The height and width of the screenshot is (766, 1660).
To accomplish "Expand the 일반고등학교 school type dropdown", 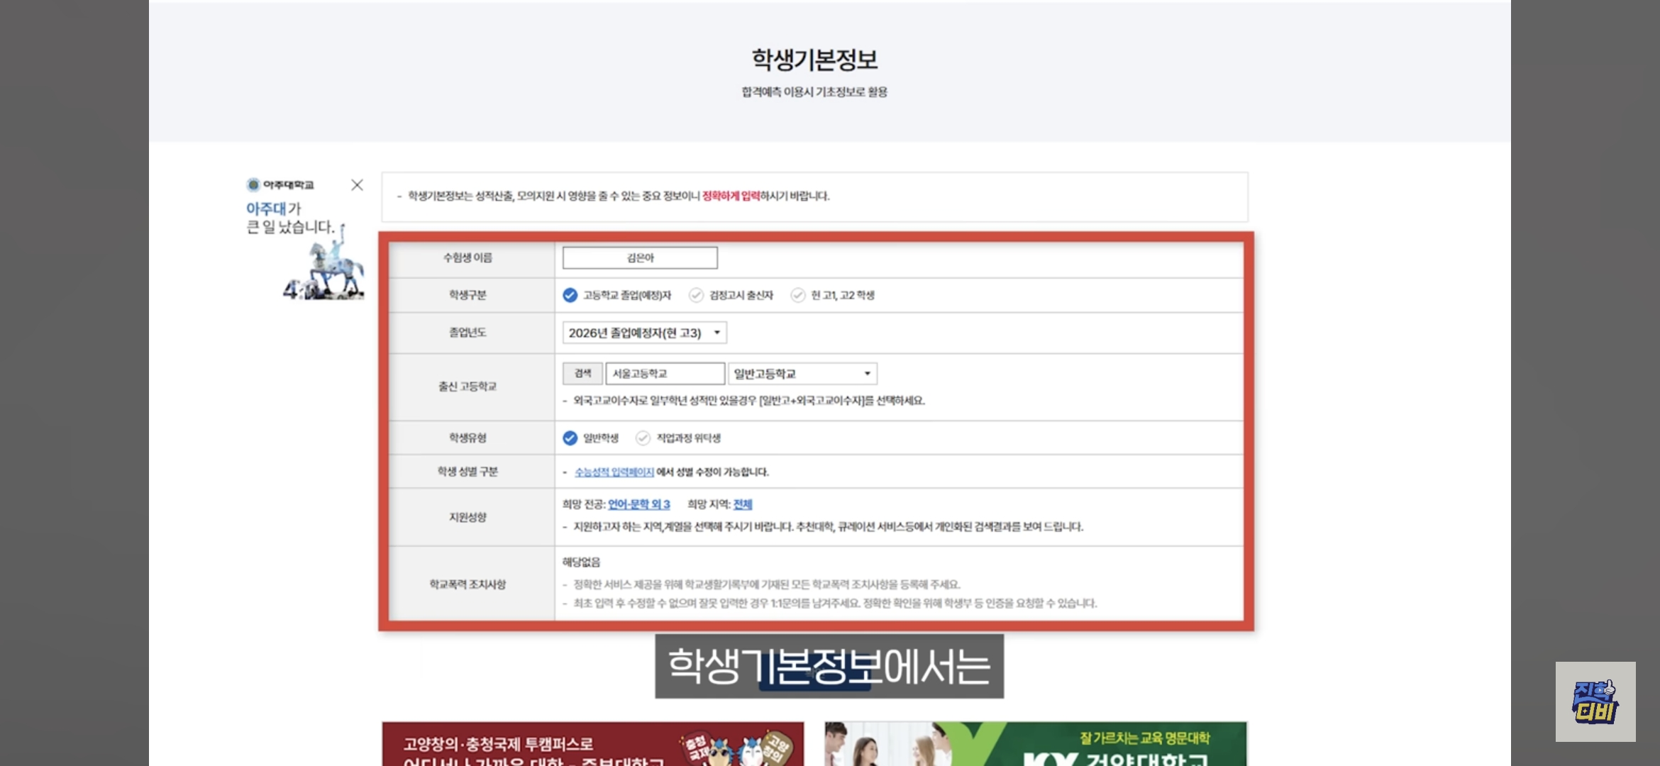I will pyautogui.click(x=802, y=374).
